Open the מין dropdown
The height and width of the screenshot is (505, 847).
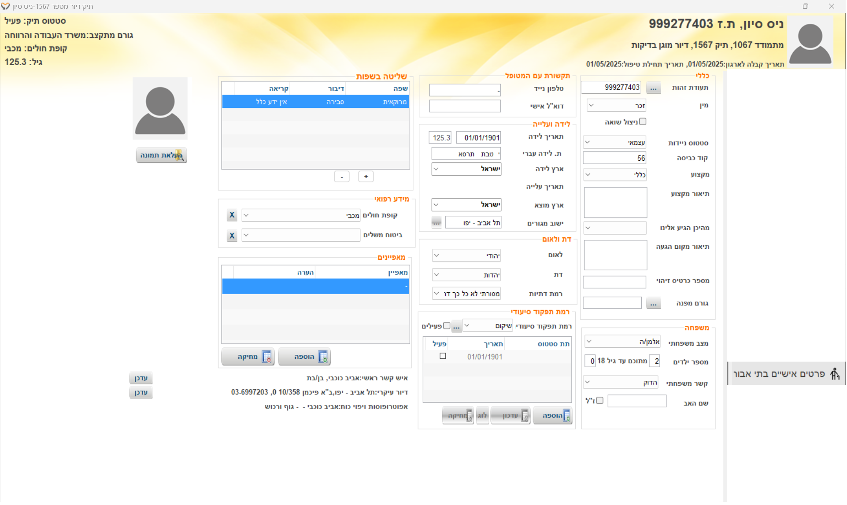tap(616, 106)
